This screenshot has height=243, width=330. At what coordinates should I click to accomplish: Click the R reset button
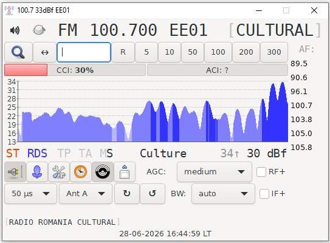123,52
